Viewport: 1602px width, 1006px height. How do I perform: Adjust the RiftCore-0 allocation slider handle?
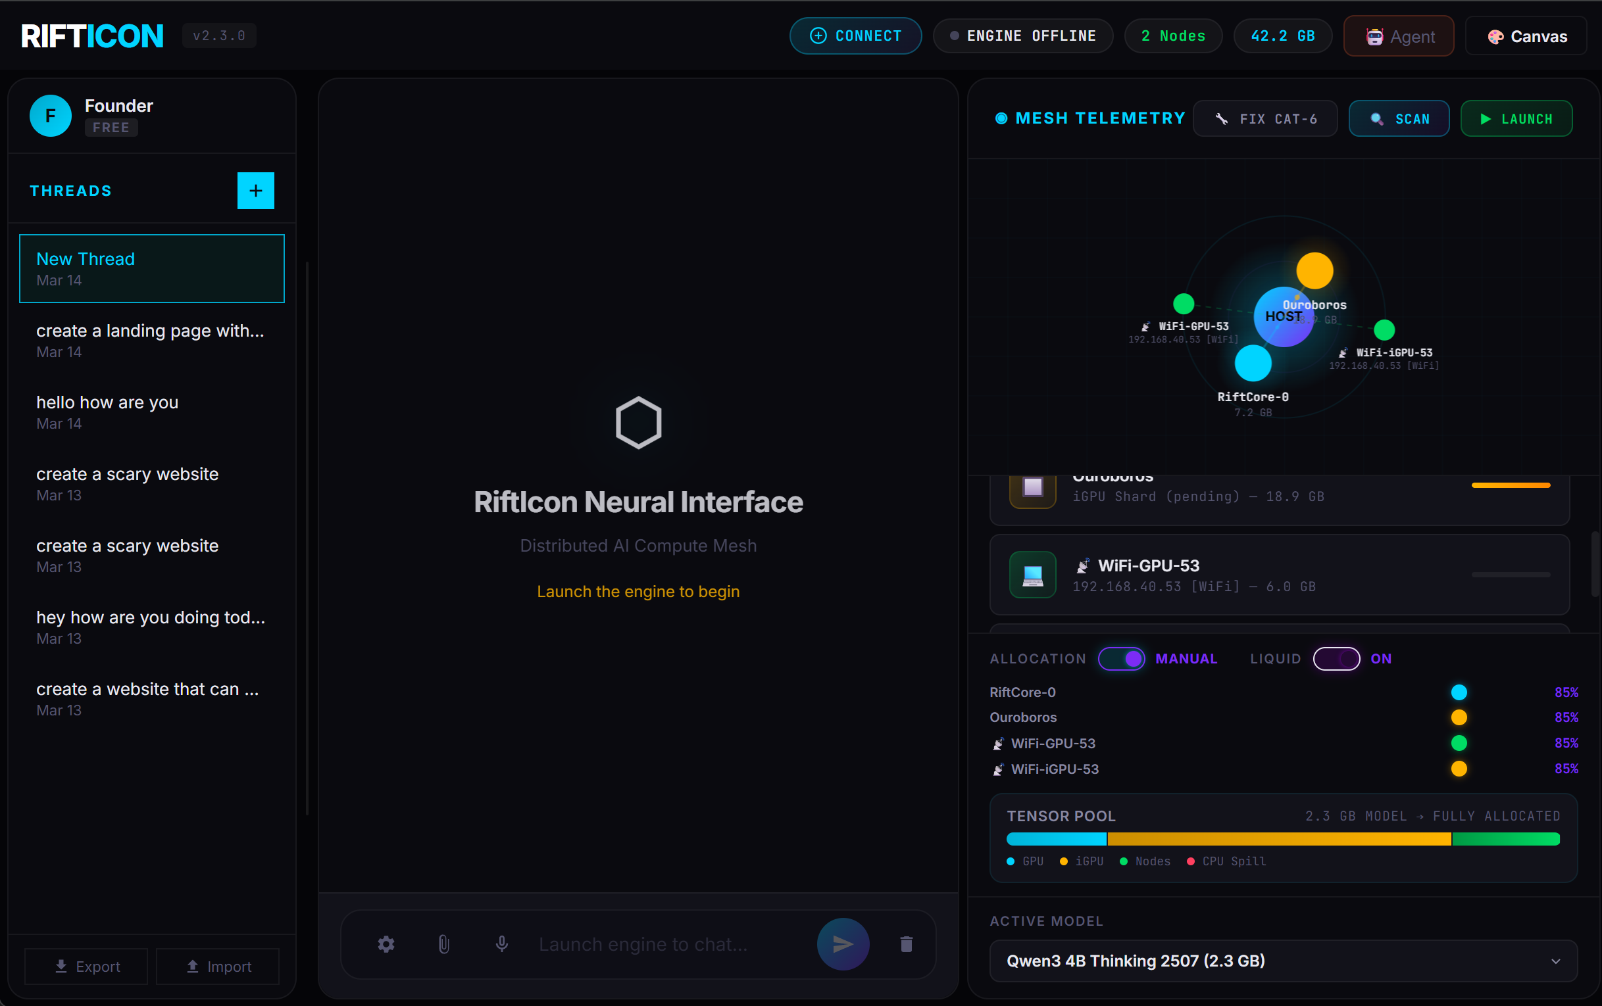(x=1459, y=692)
